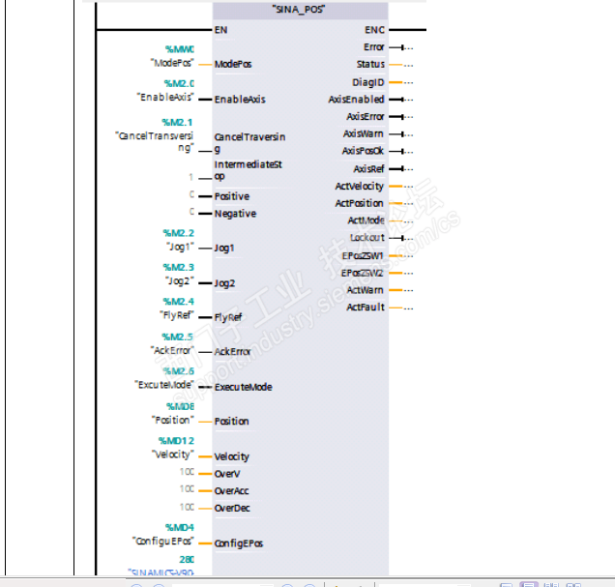The image size is (615, 587).
Task: Click the EN input pin
Action: [x=220, y=30]
